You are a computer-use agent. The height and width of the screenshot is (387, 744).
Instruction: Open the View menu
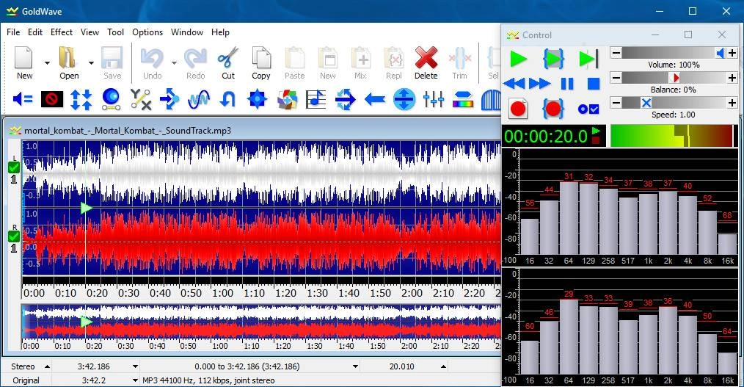(x=90, y=32)
